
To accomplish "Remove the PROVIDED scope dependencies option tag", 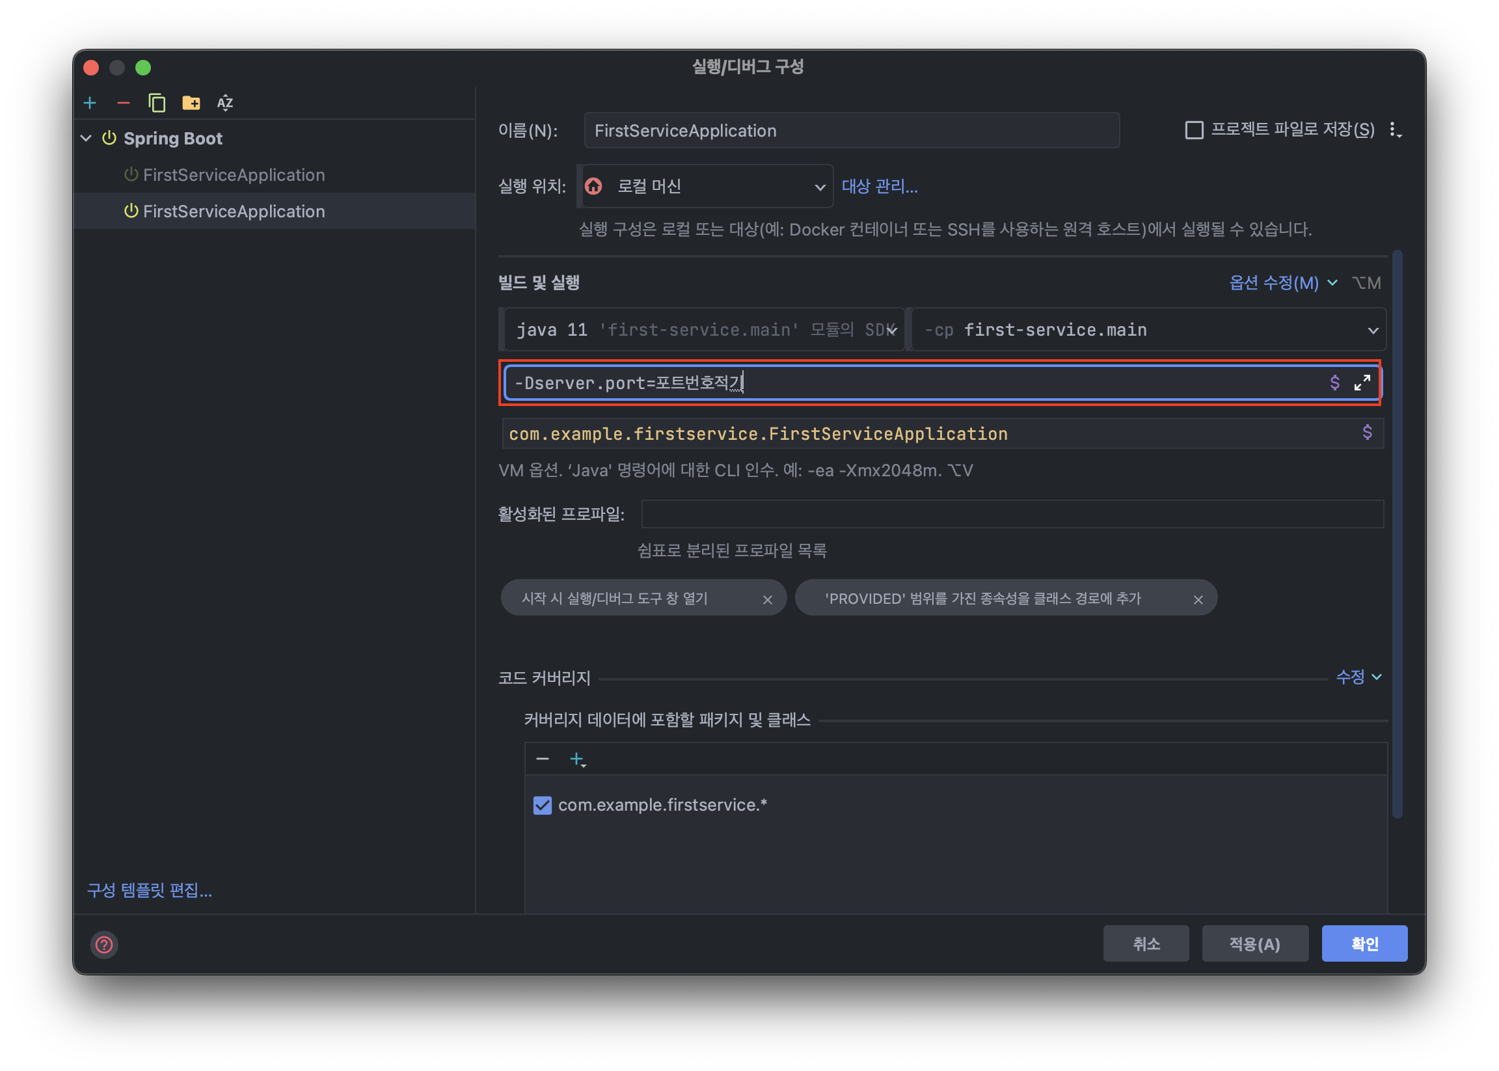I will point(1198,599).
